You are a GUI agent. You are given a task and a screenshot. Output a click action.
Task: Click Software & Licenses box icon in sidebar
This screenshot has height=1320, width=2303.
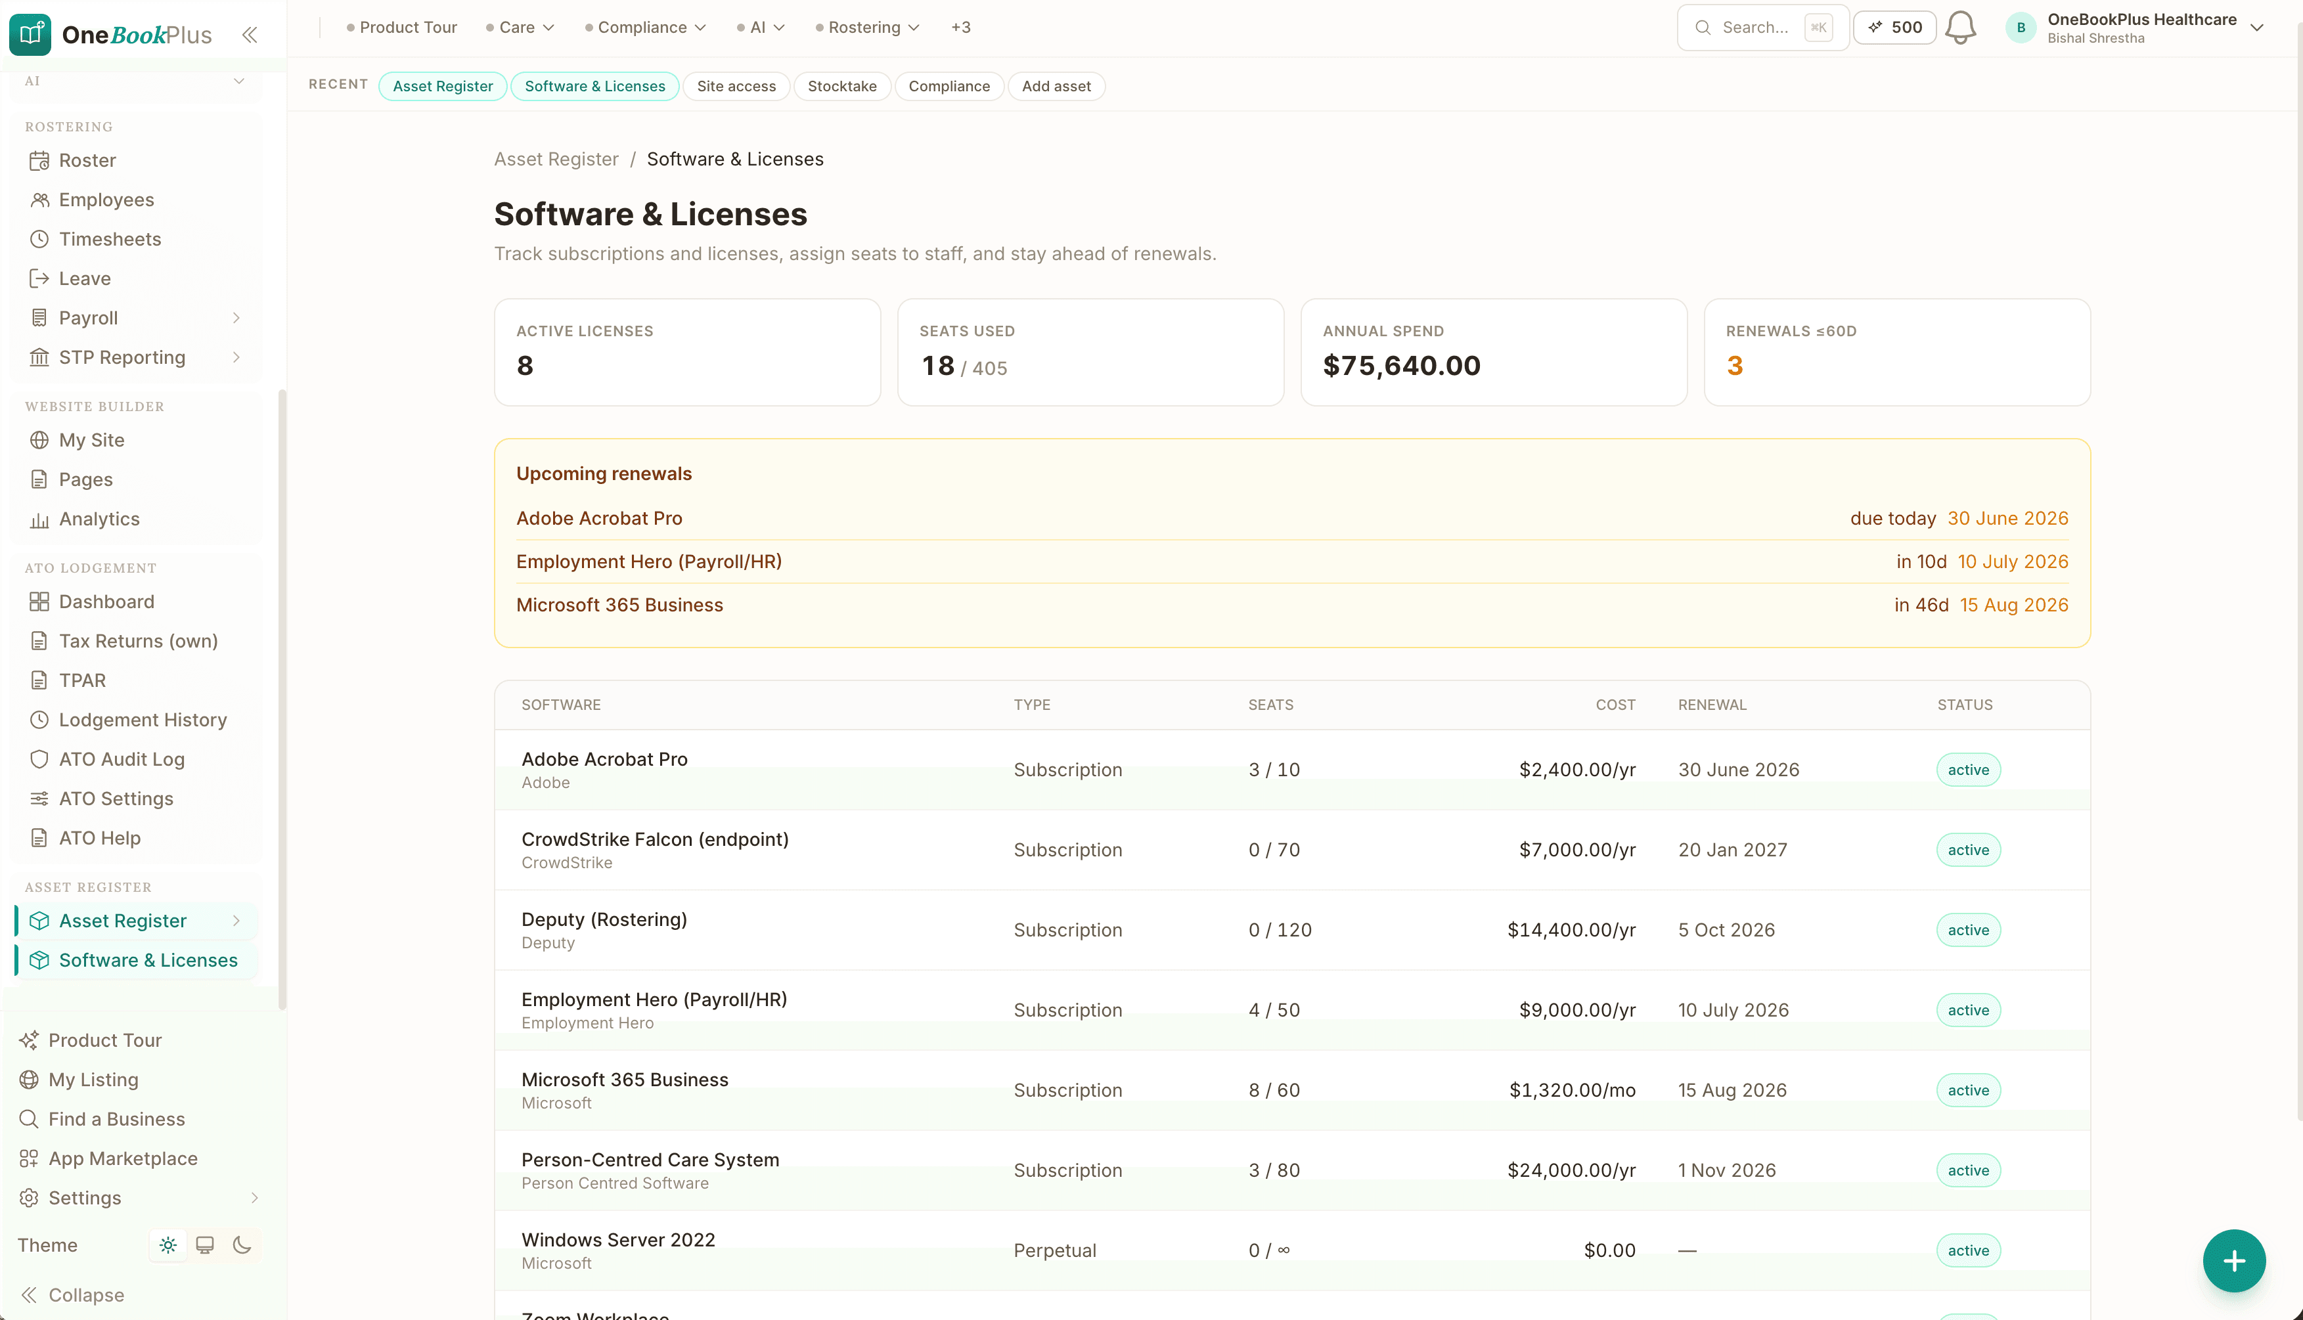(39, 960)
